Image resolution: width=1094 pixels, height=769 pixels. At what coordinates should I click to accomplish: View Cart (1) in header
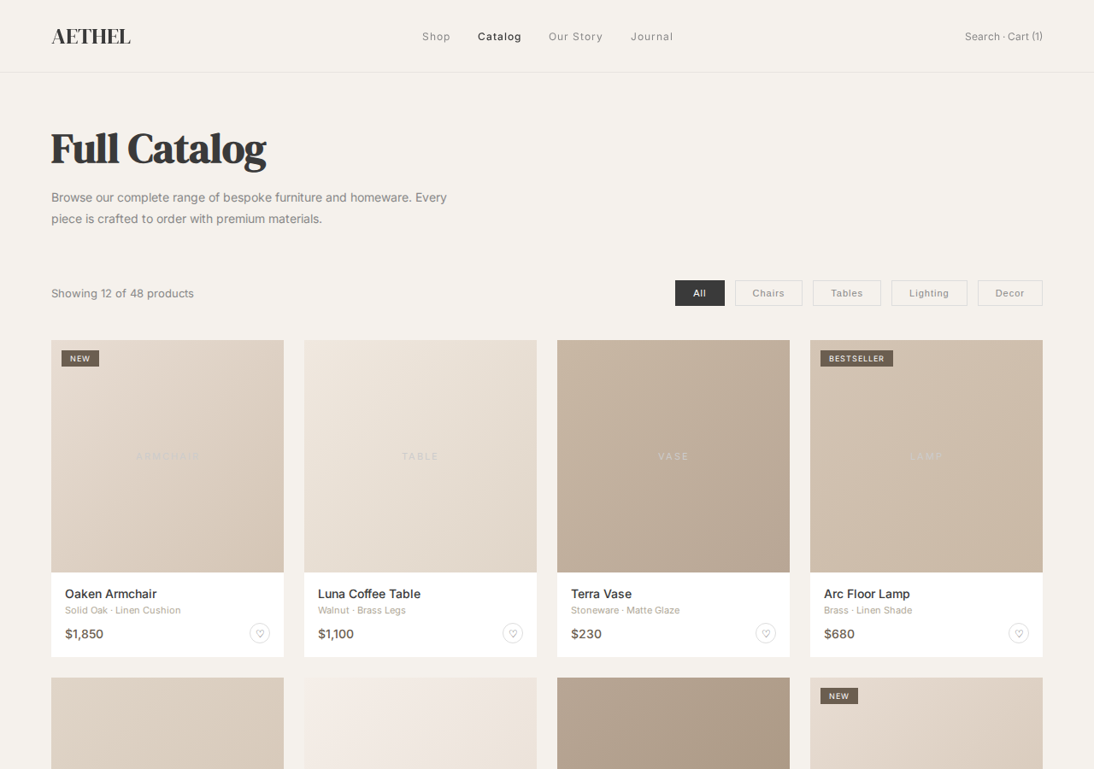pos(1025,37)
